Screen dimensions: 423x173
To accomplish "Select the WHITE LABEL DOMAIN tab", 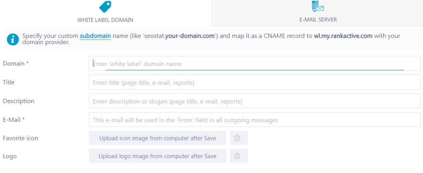I will point(105,13).
